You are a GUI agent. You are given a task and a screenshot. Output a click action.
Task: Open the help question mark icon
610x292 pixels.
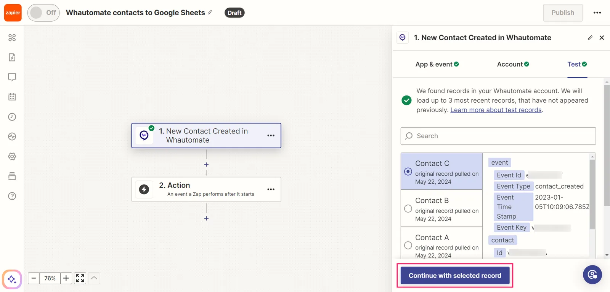pyautogui.click(x=12, y=196)
